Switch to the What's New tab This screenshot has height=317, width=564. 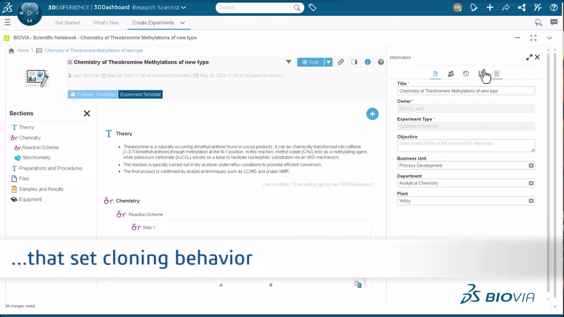[106, 23]
